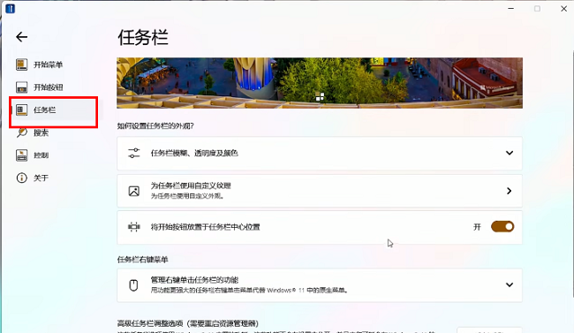Viewport: 574px width, 333px height.
Task: Click the 如何设置任务栏的外观? heading
Action: [x=155, y=126]
